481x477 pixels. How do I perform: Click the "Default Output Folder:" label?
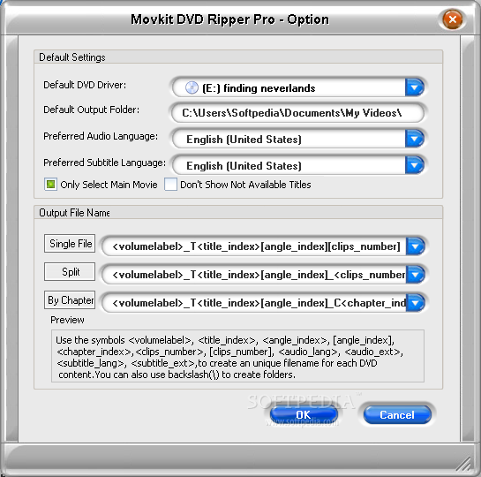pyautogui.click(x=91, y=110)
